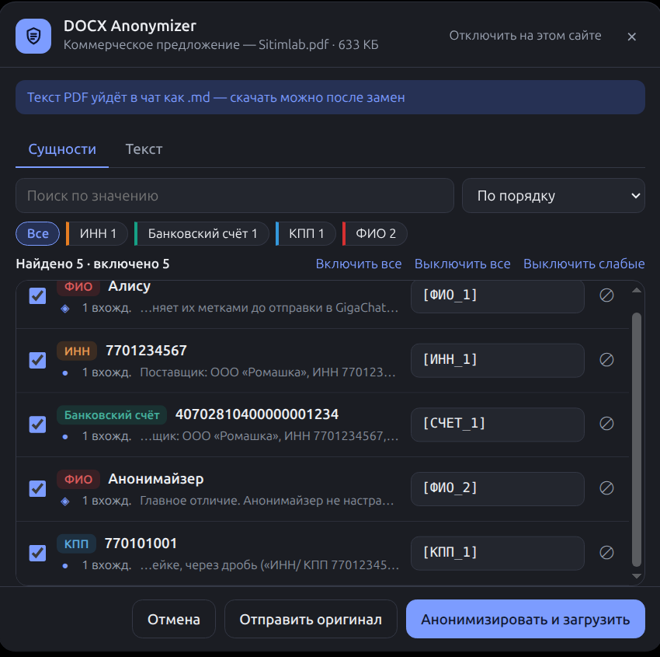Close the DOCX Anonymizer dialog
Image resolution: width=660 pixels, height=657 pixels.
point(631,37)
